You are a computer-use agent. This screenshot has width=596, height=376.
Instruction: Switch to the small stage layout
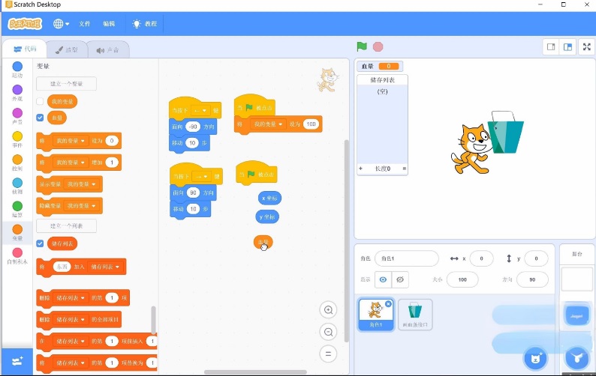[551, 46]
